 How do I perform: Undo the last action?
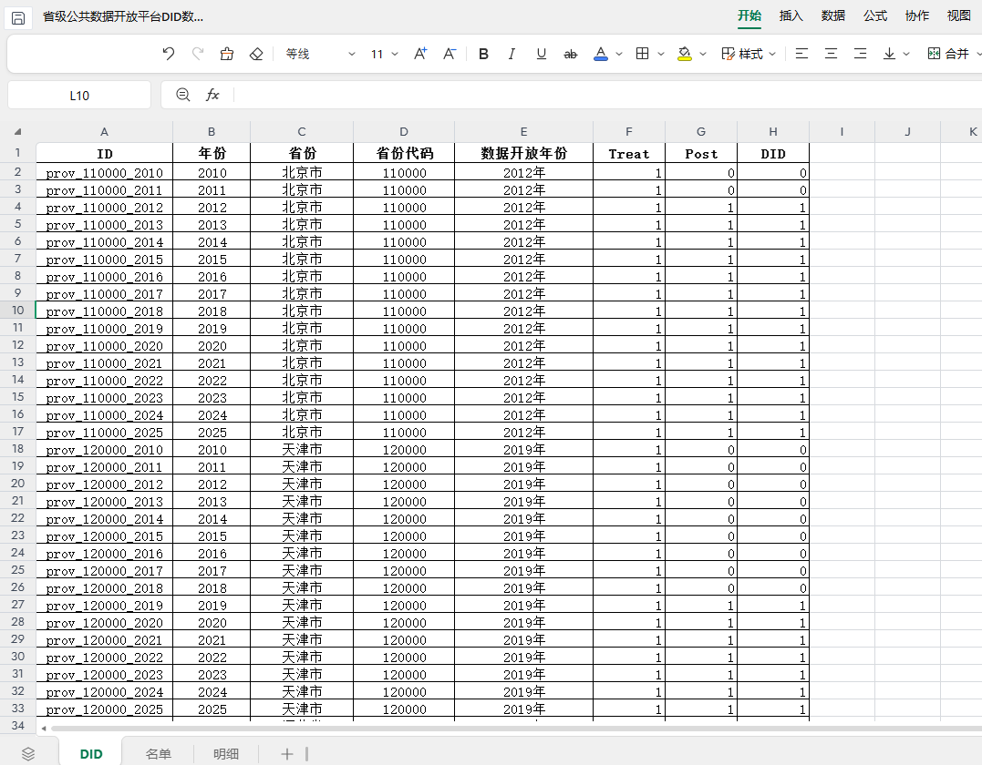(x=169, y=54)
